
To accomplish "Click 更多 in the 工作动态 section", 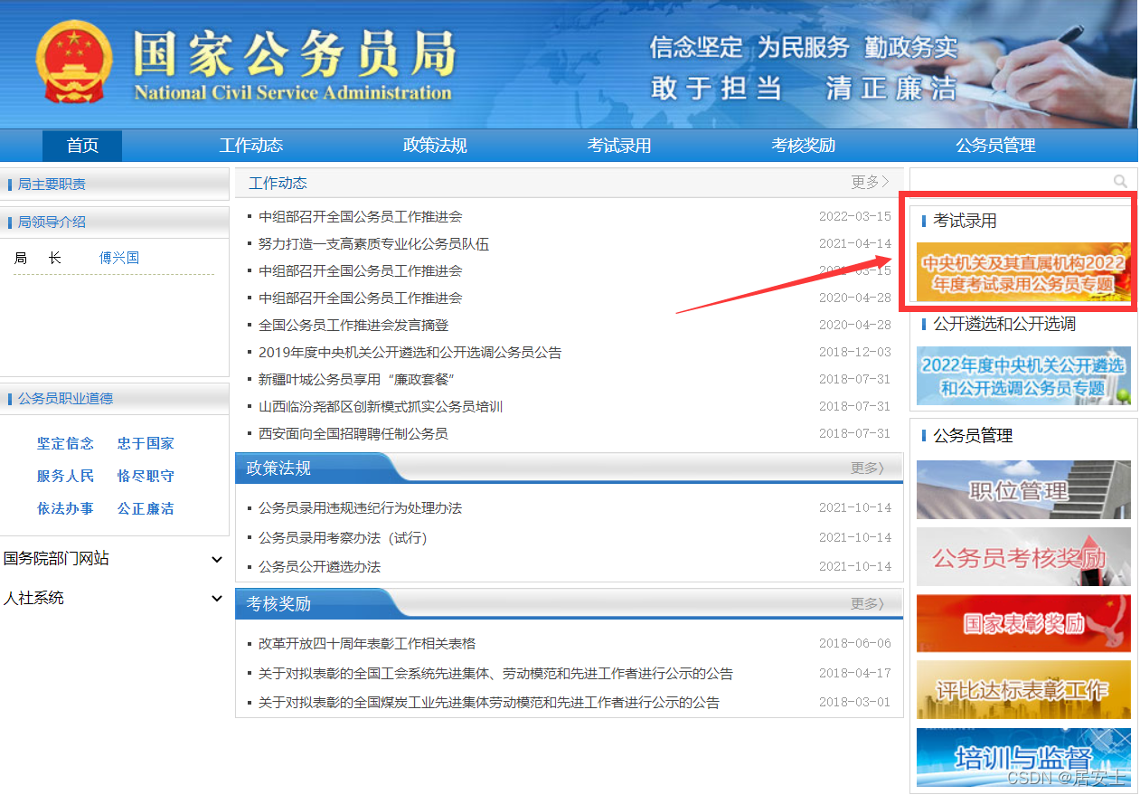I will click(871, 183).
